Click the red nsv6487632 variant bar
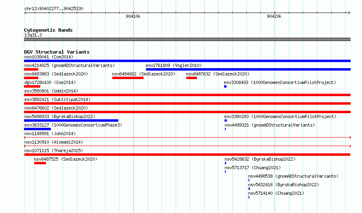This screenshot has width=362, height=213. point(192,78)
